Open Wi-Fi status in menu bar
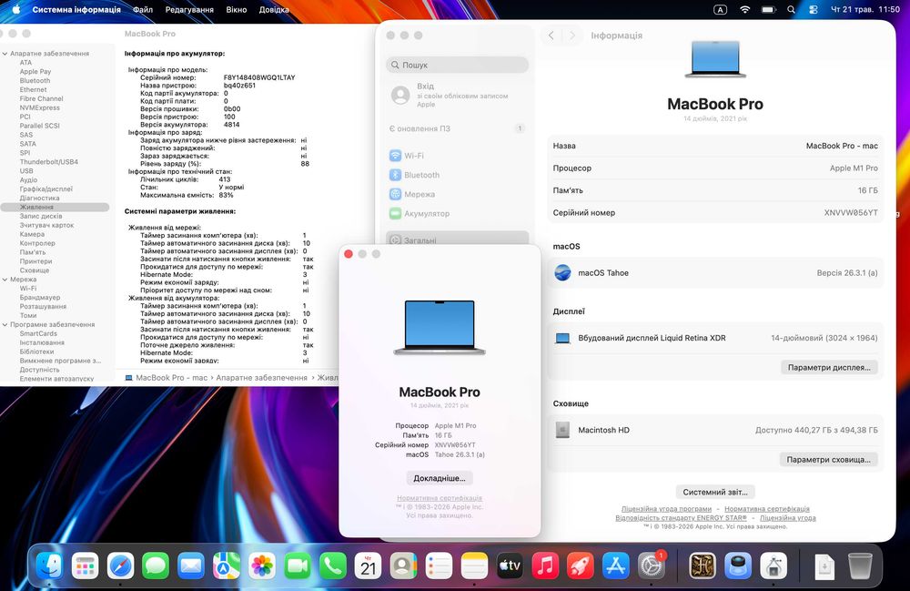The width and height of the screenshot is (910, 591). (x=744, y=9)
